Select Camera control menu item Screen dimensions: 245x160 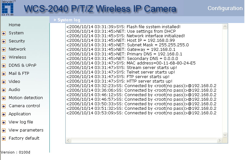pyautogui.click(x=24, y=106)
